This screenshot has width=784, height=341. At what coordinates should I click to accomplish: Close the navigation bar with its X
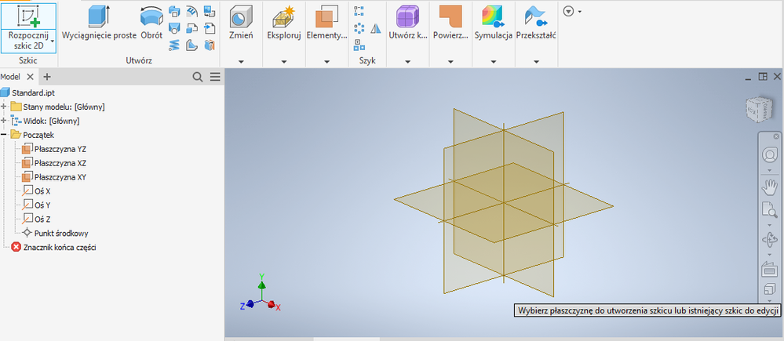(x=776, y=136)
